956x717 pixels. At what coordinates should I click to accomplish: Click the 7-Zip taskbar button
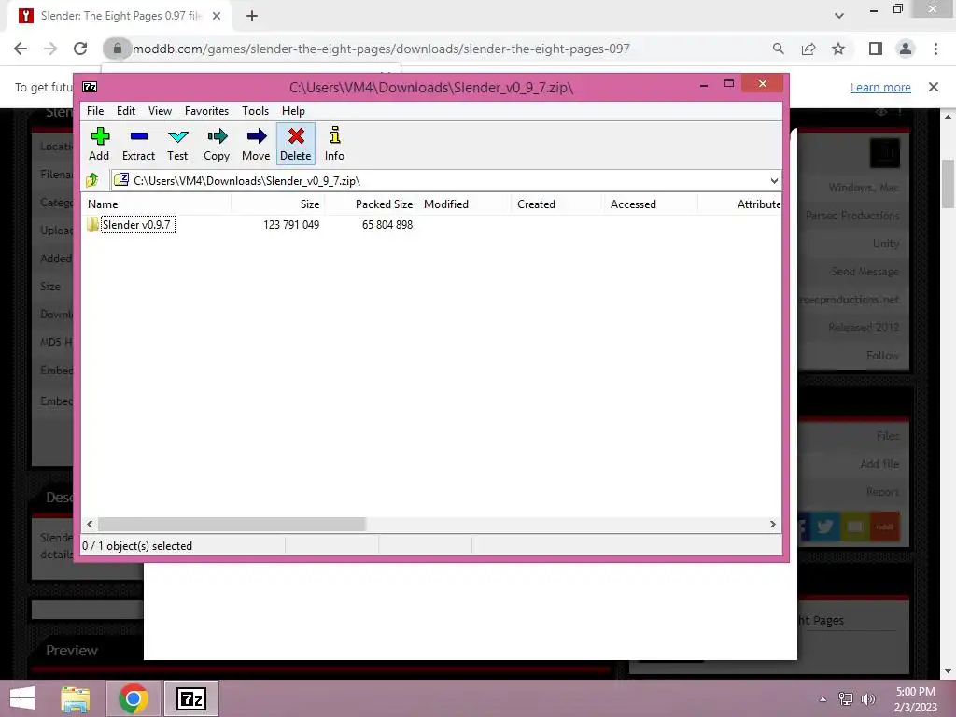(x=190, y=698)
